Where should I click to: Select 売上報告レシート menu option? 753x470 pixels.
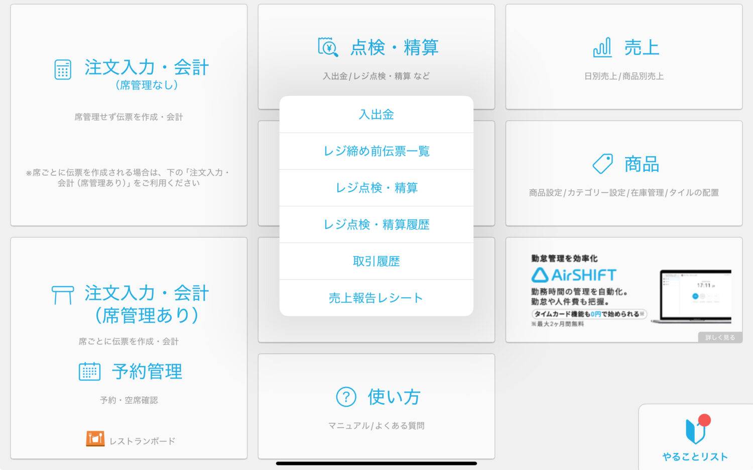point(376,298)
